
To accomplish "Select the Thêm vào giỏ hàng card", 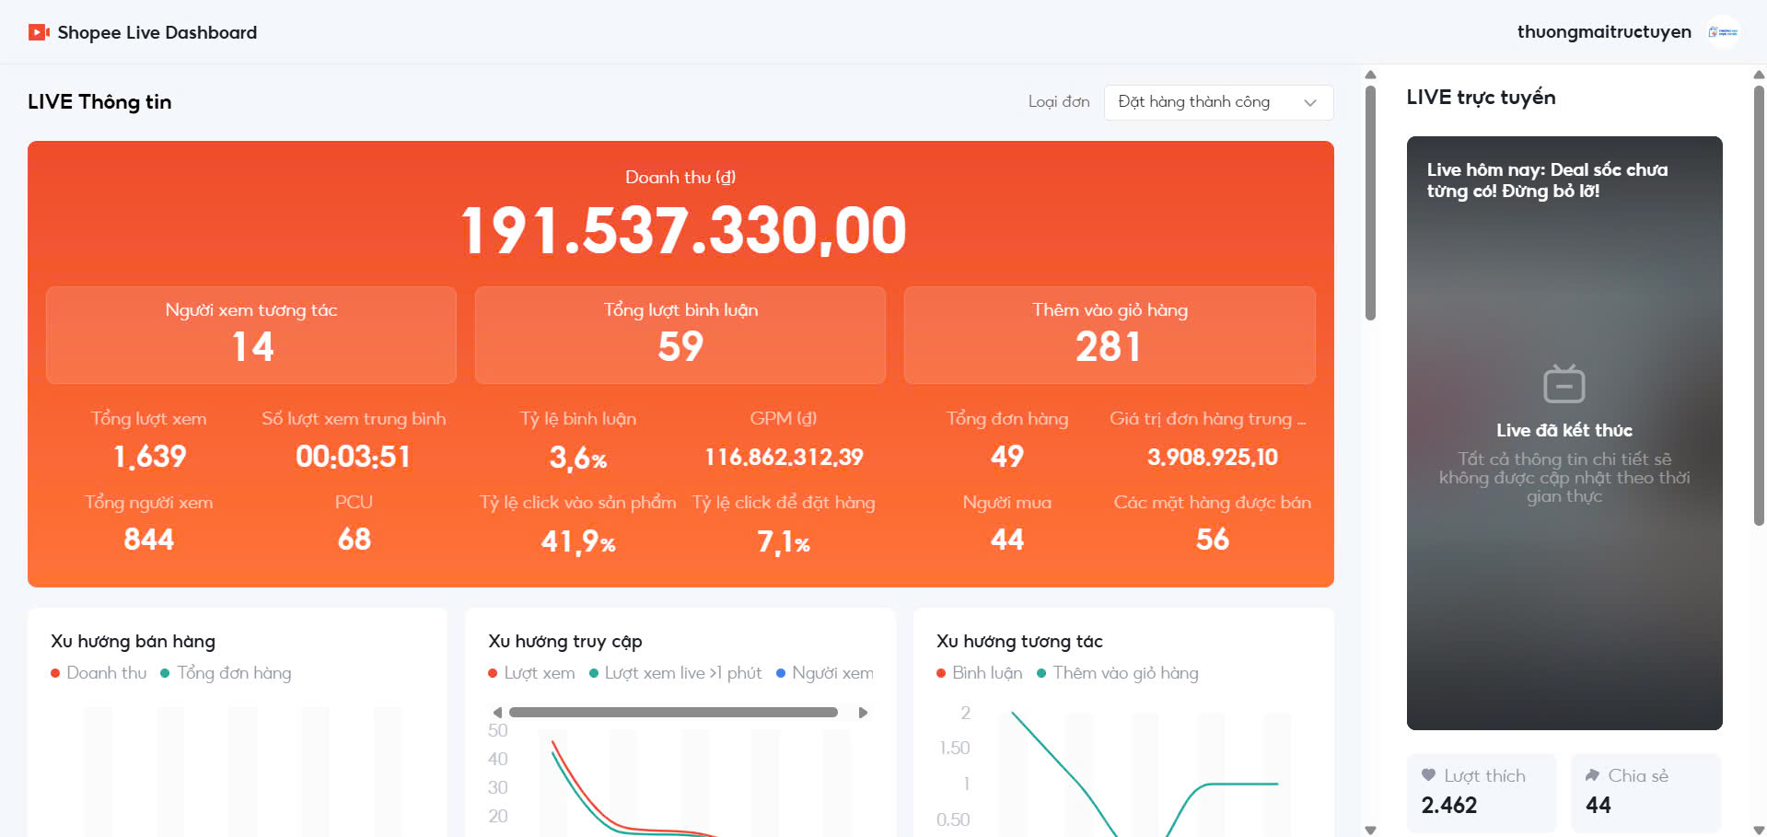I will pos(1110,335).
